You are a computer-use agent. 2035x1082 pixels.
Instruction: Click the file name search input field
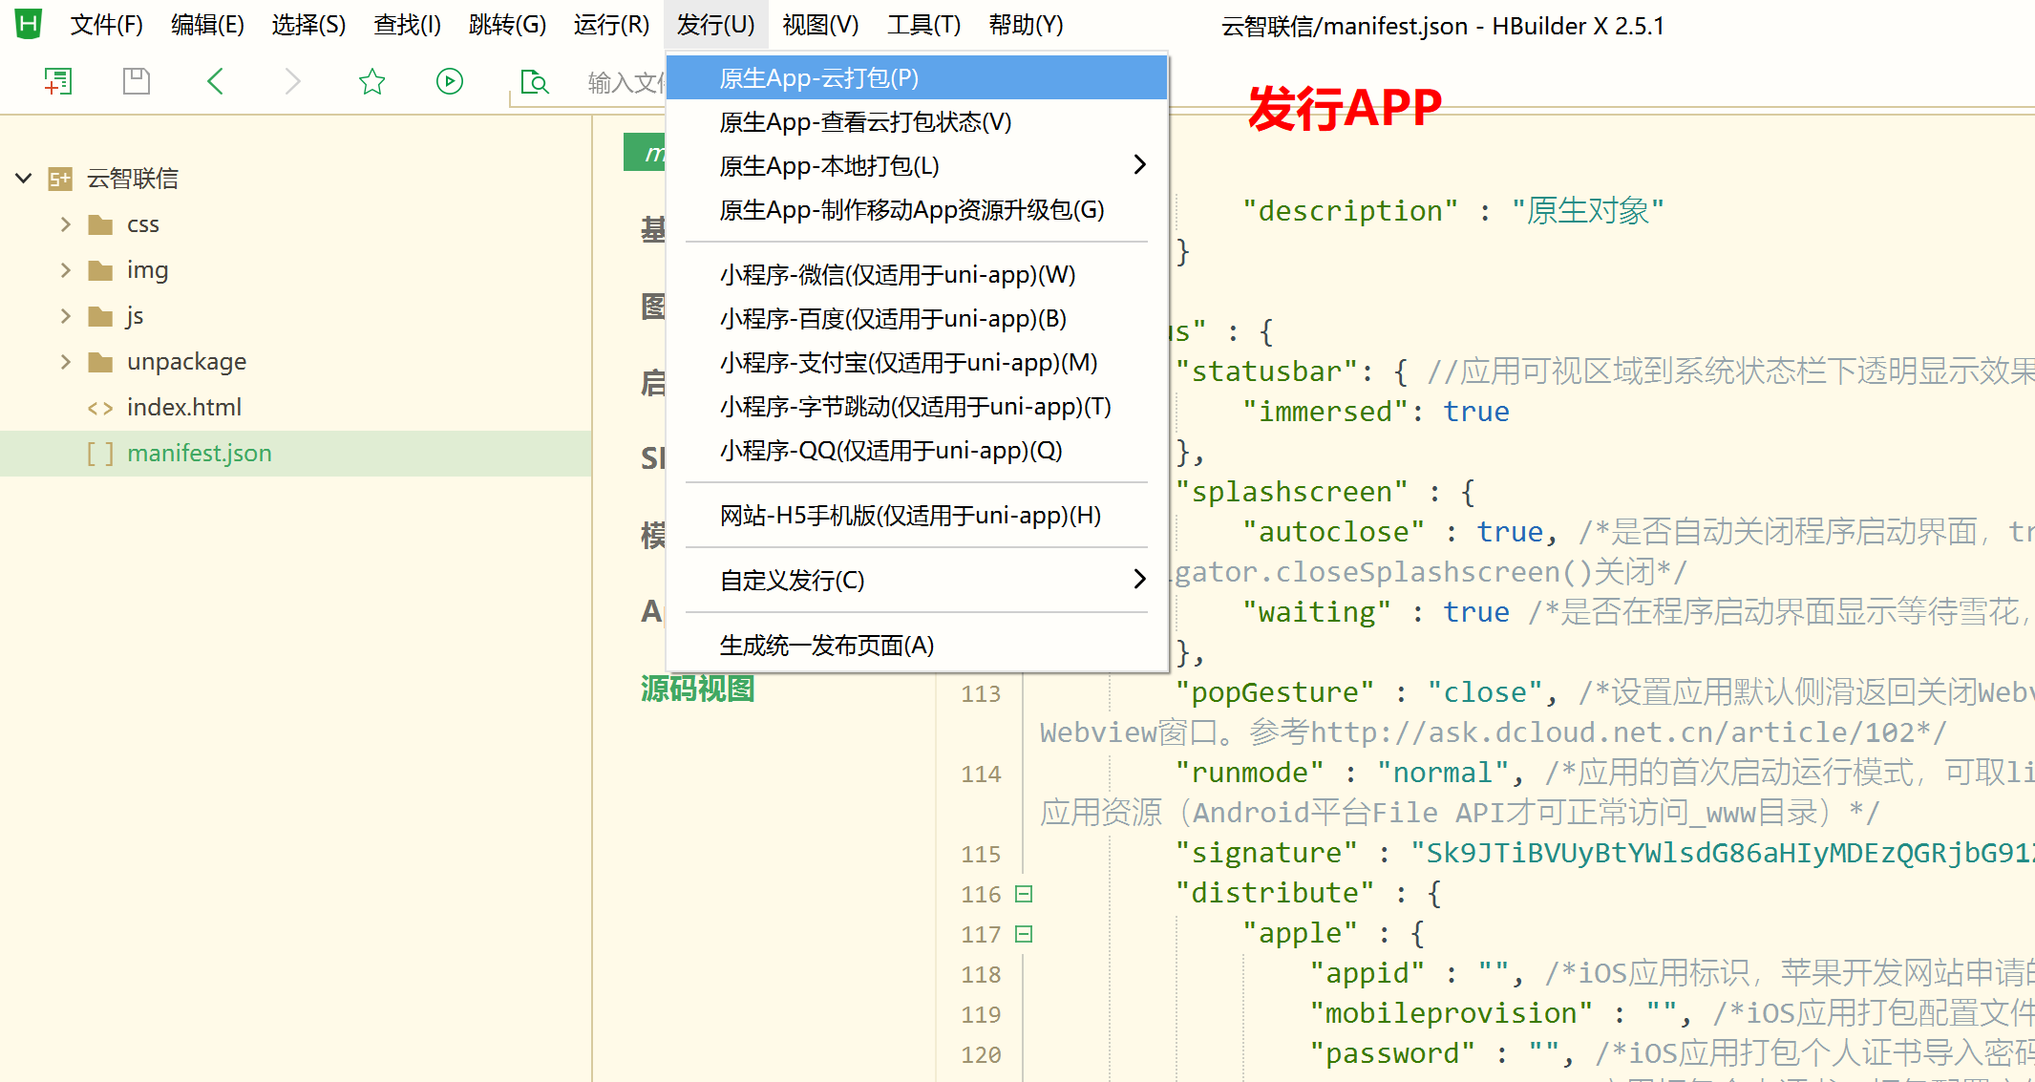(x=625, y=83)
